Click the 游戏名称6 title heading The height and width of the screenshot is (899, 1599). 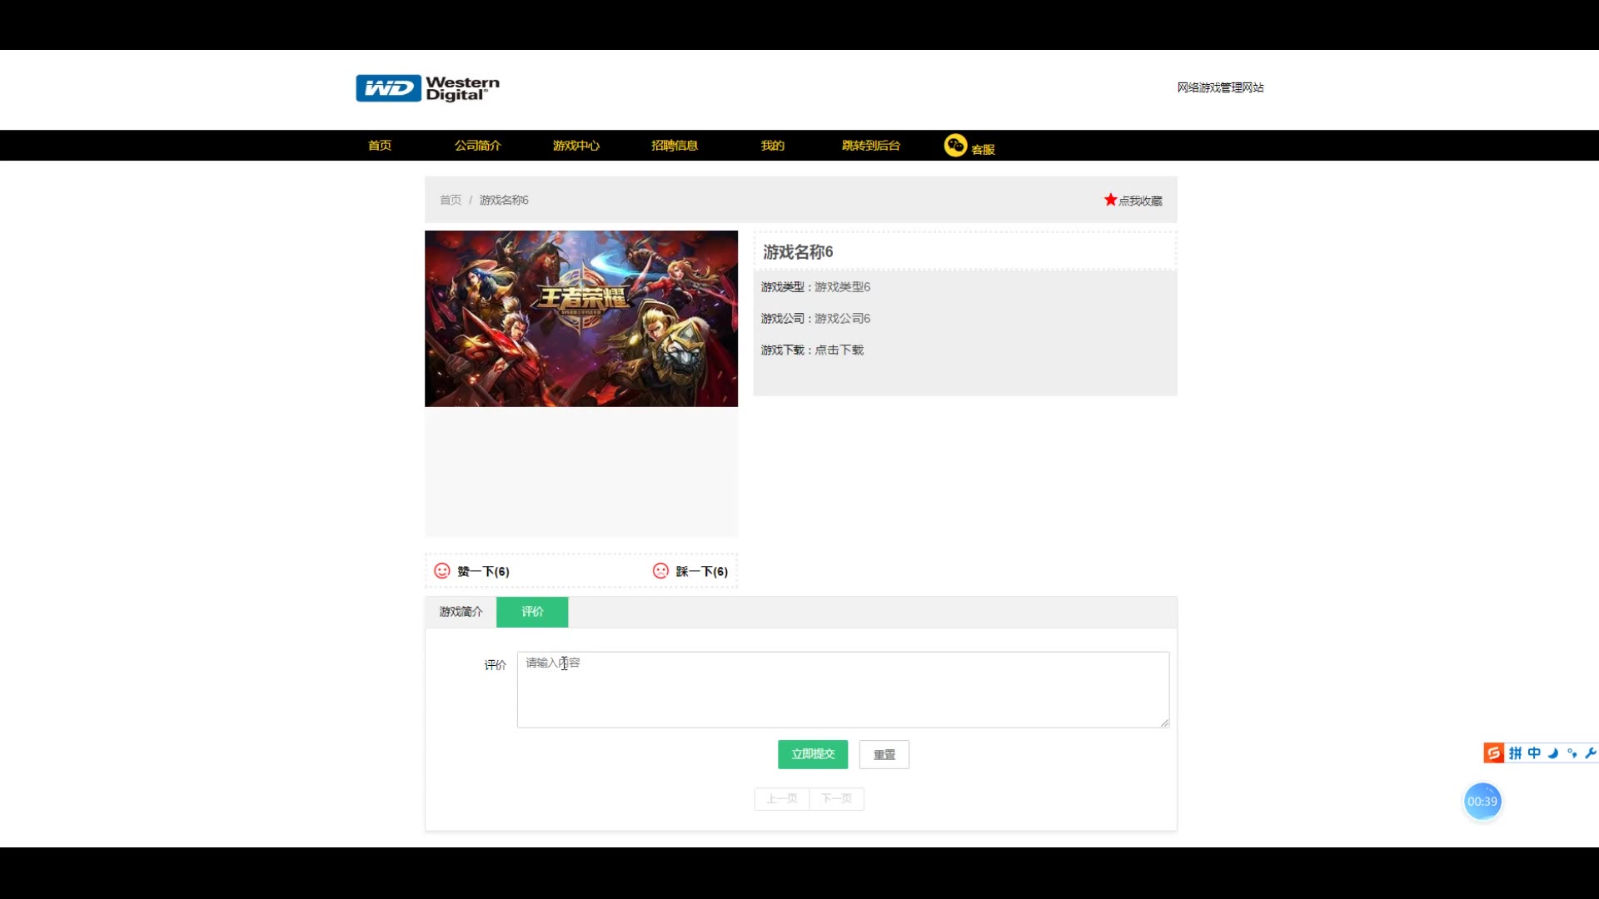pos(798,251)
